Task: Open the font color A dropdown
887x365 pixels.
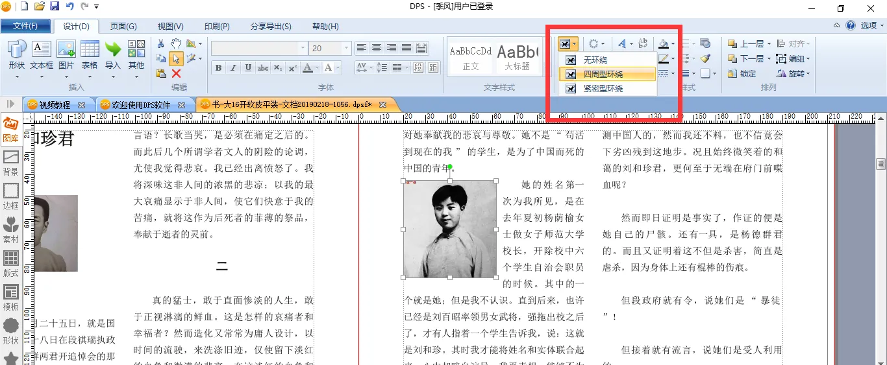Action: coord(318,68)
